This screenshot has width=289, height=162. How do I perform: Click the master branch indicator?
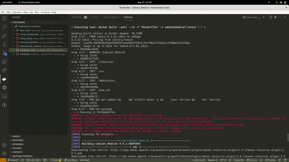[13, 160]
